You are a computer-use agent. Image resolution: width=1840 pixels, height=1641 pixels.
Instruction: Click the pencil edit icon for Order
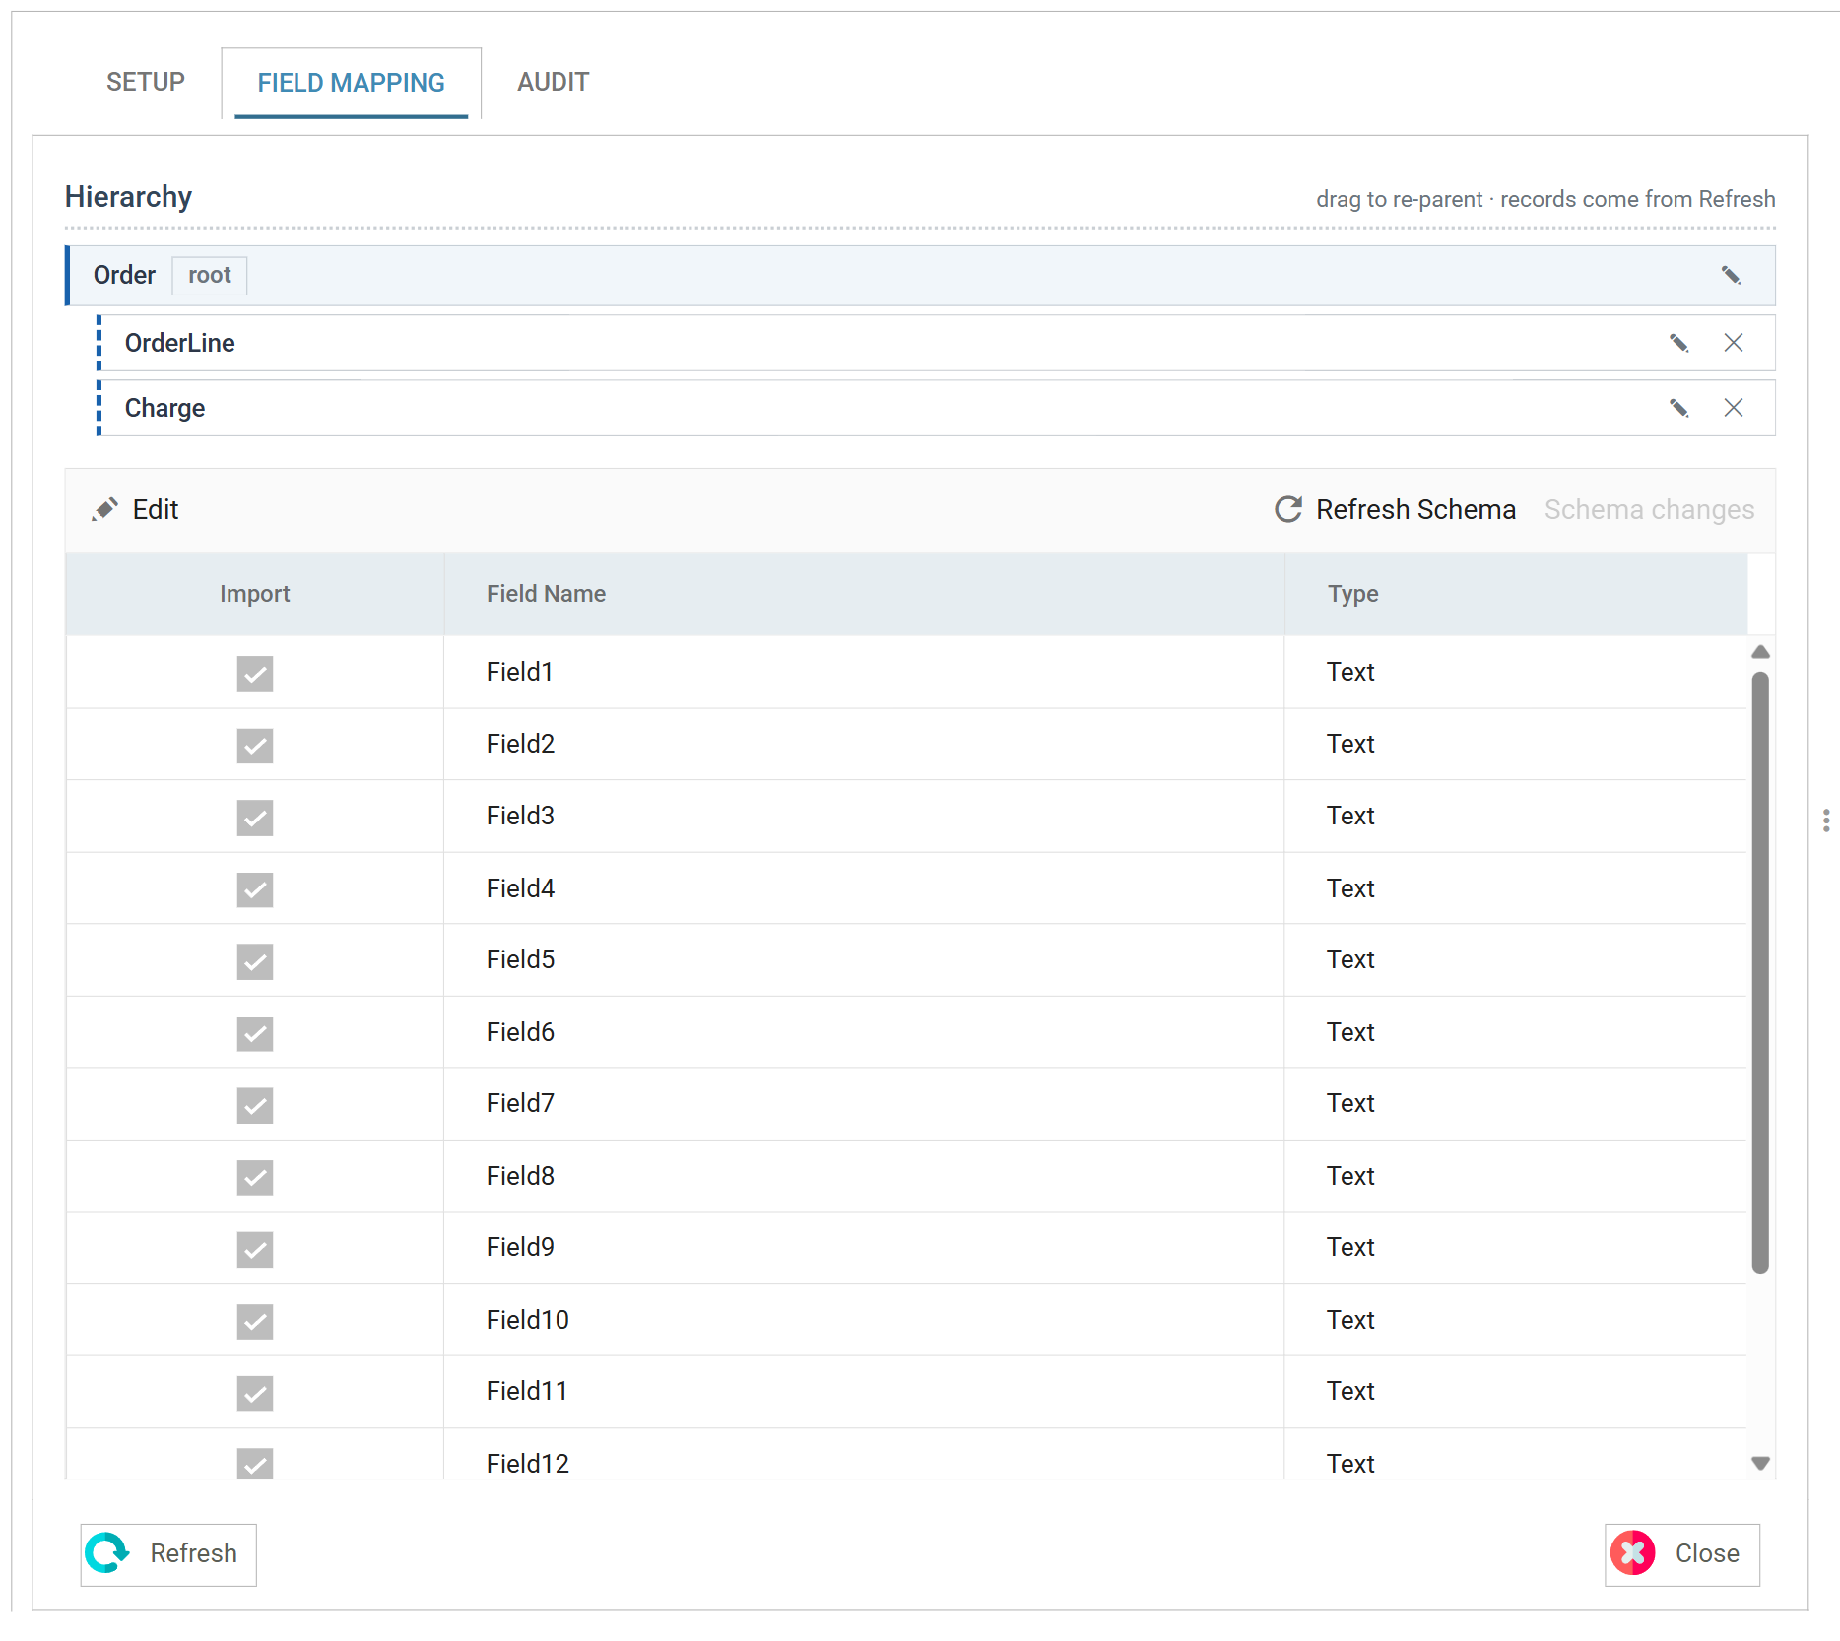[x=1731, y=275]
